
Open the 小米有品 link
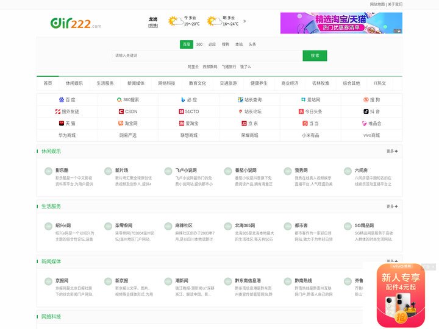[310, 135]
